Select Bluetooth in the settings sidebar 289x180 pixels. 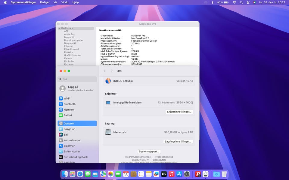[69, 104]
